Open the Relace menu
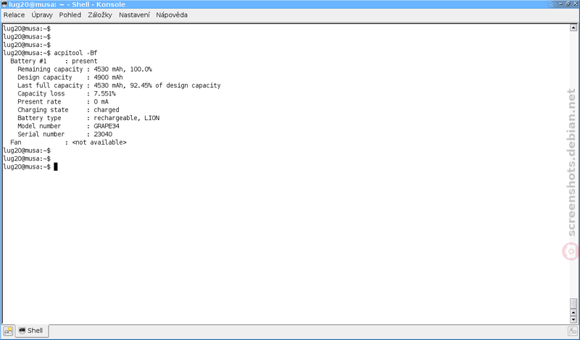 pyautogui.click(x=14, y=15)
